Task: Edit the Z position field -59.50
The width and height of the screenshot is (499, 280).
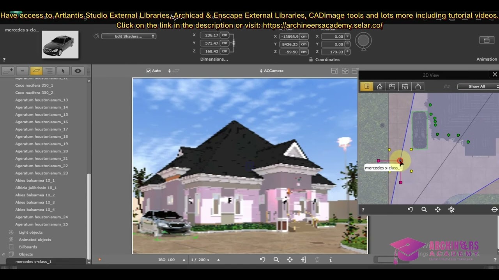Action: point(294,52)
